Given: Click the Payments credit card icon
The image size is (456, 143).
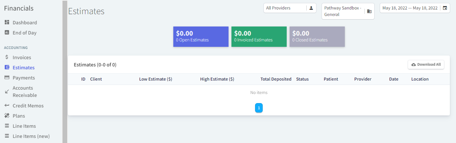Looking at the screenshot, I should click(x=7, y=78).
